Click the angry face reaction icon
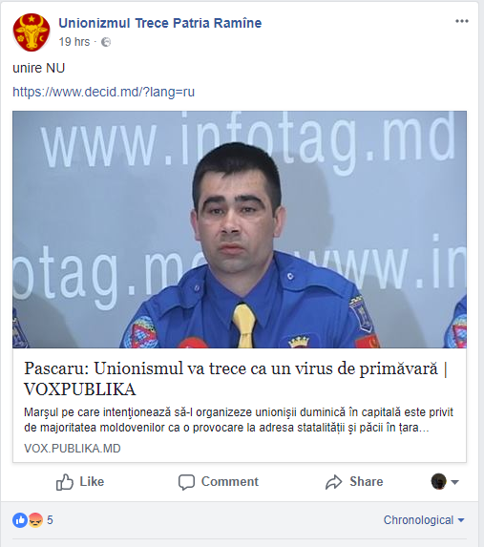 [x=35, y=520]
